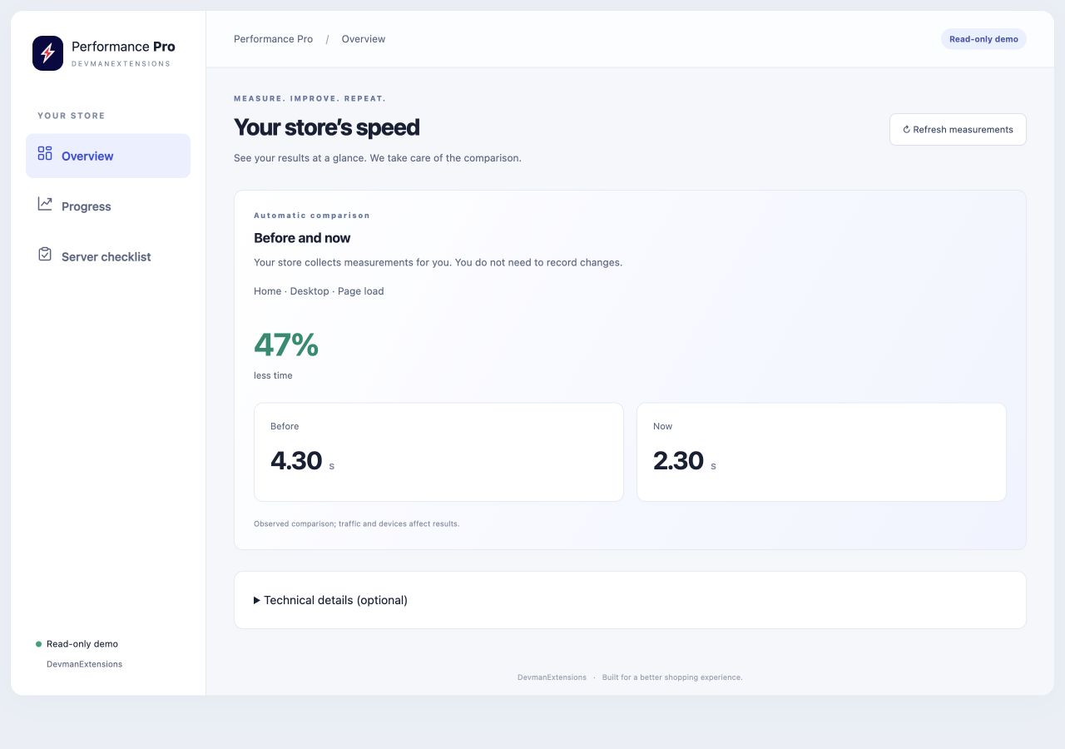Click the Performance Pro breadcrumb link

(273, 39)
